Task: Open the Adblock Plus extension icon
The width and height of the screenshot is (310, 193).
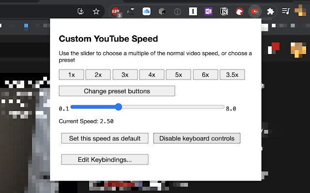Action: [x=115, y=12]
